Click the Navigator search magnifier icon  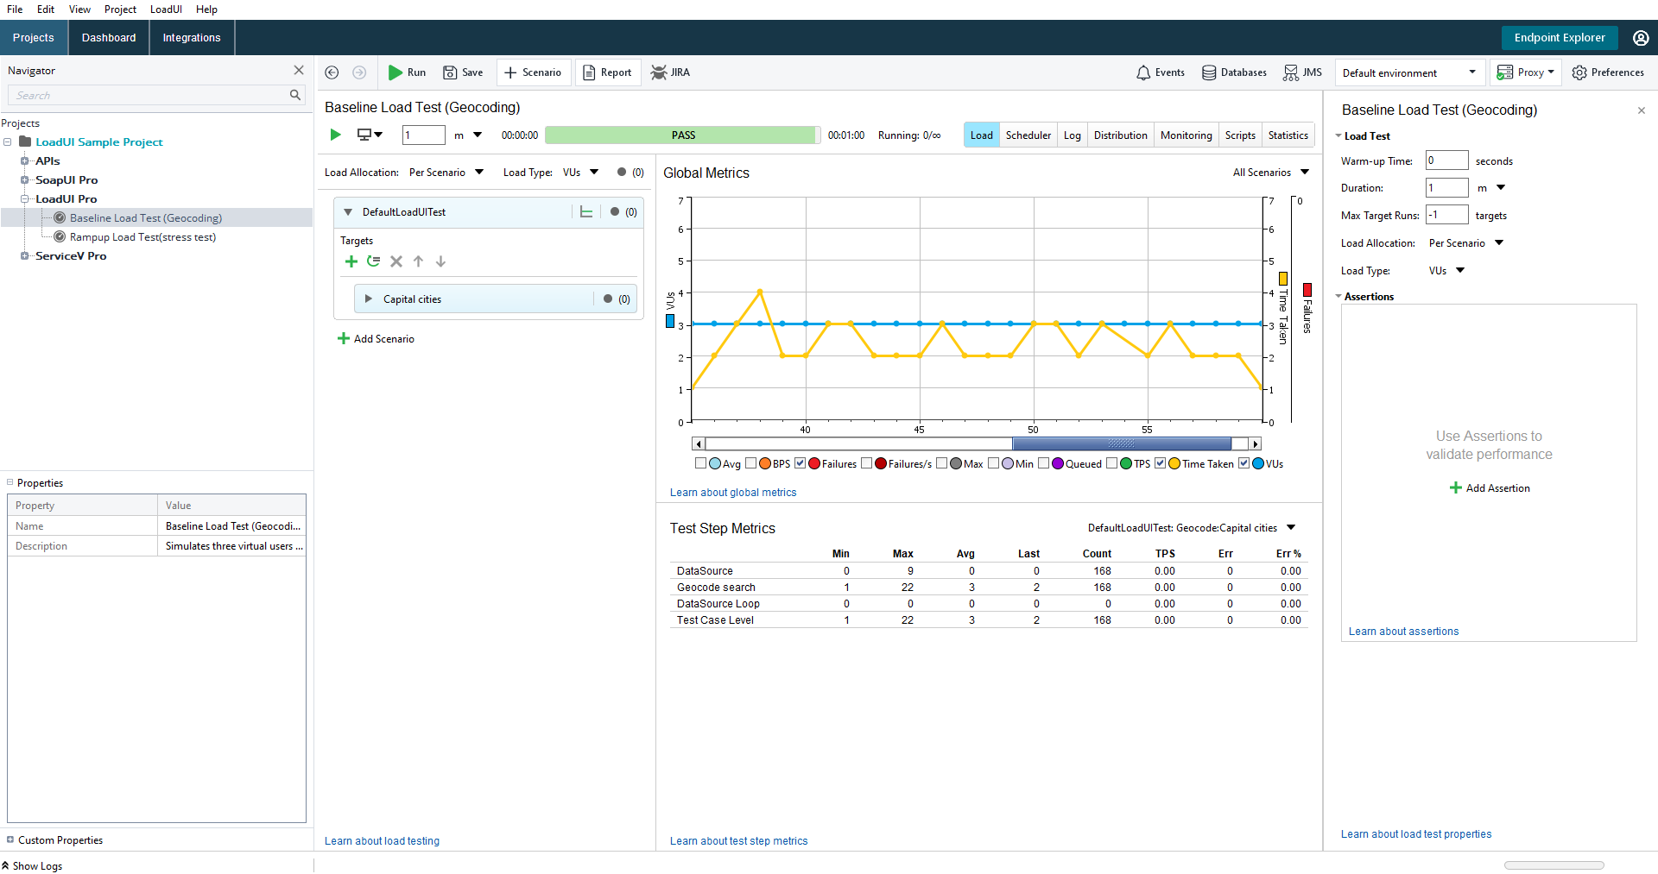(x=295, y=95)
